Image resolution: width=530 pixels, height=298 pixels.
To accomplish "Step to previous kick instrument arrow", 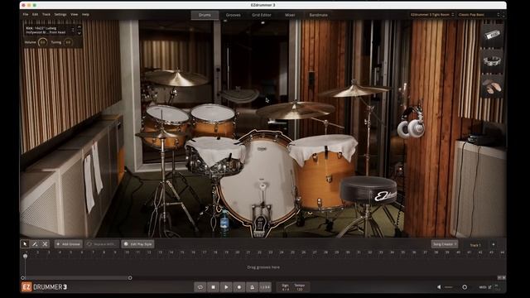I will point(79,27).
